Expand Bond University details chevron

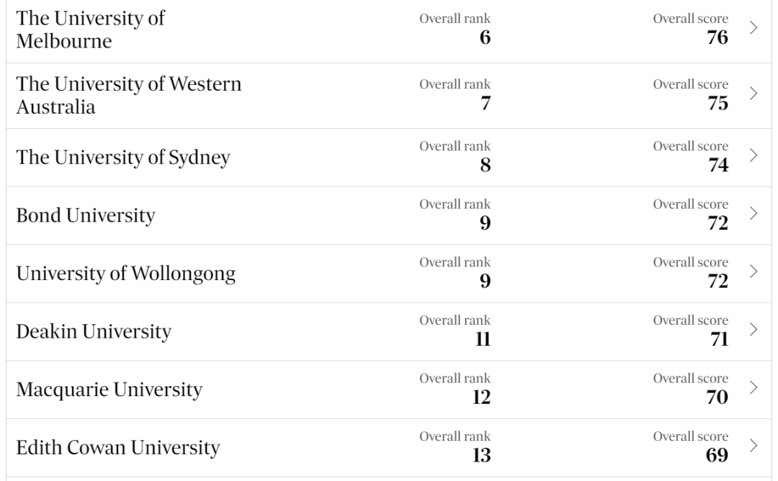click(x=754, y=213)
